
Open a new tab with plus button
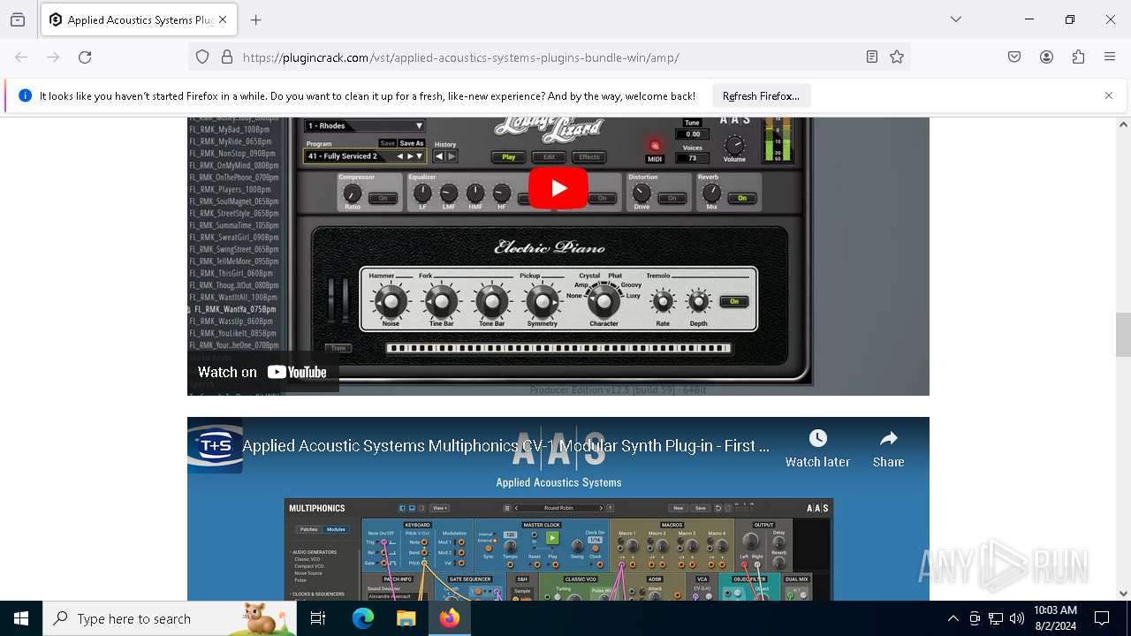coord(256,19)
